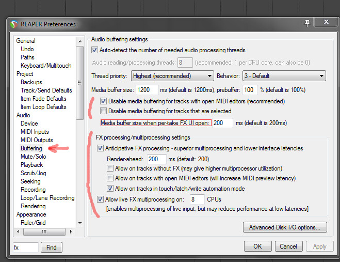Select General in the preferences tree
340x262 pixels.
click(26, 41)
